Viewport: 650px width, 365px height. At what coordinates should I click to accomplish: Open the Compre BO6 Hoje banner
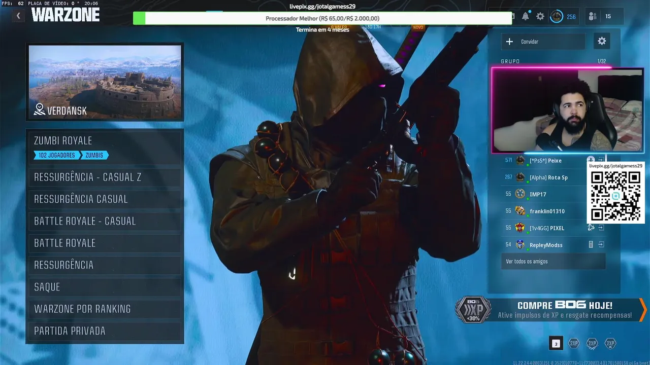click(550, 310)
